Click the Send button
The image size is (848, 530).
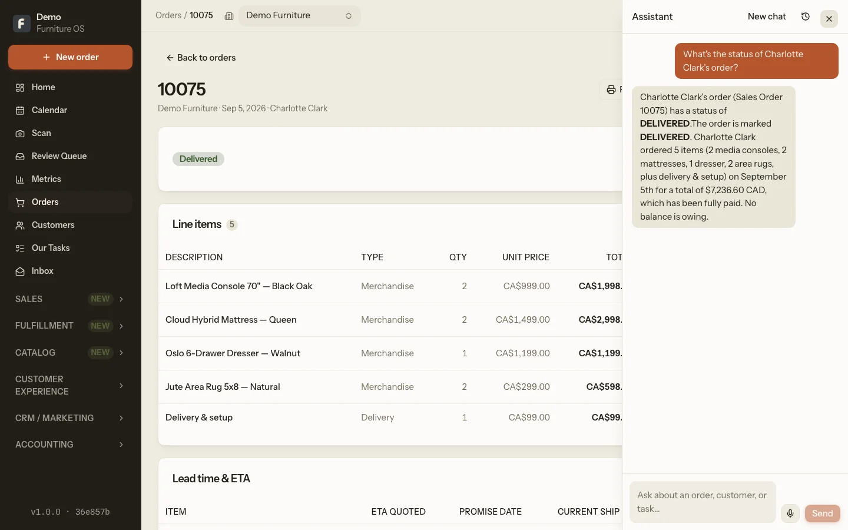tap(822, 514)
